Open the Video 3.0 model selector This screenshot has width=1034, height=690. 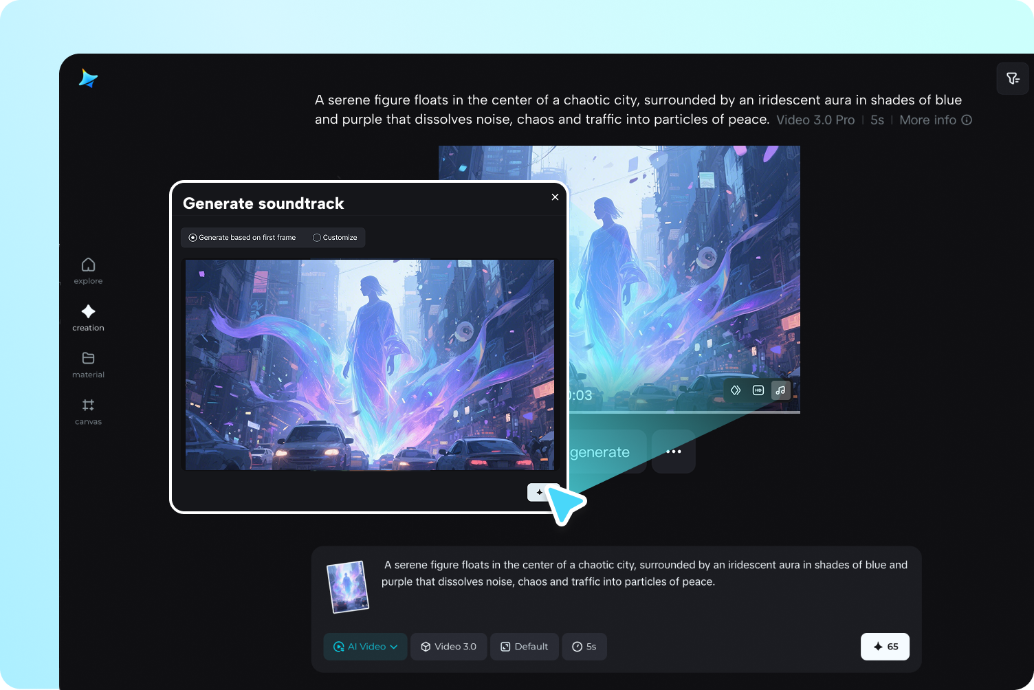click(448, 647)
